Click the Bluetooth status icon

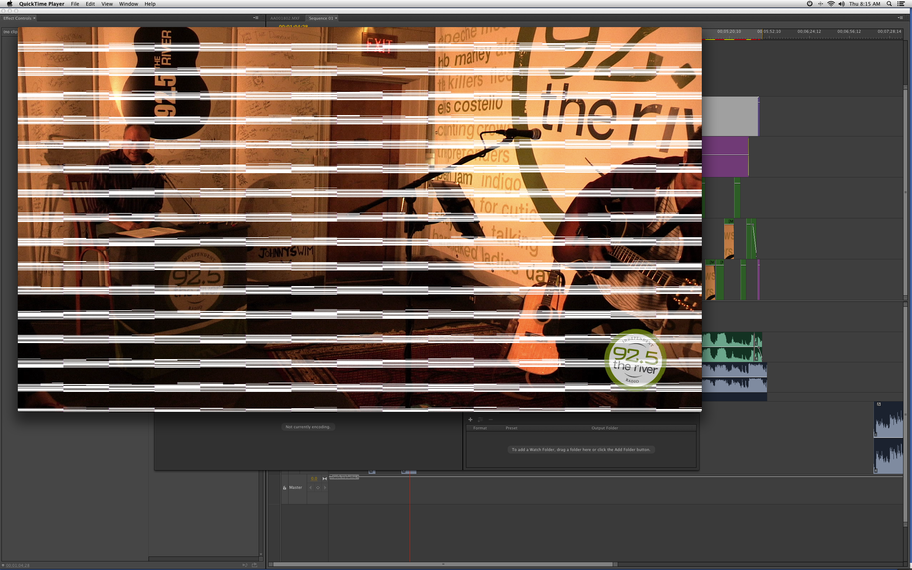click(820, 4)
